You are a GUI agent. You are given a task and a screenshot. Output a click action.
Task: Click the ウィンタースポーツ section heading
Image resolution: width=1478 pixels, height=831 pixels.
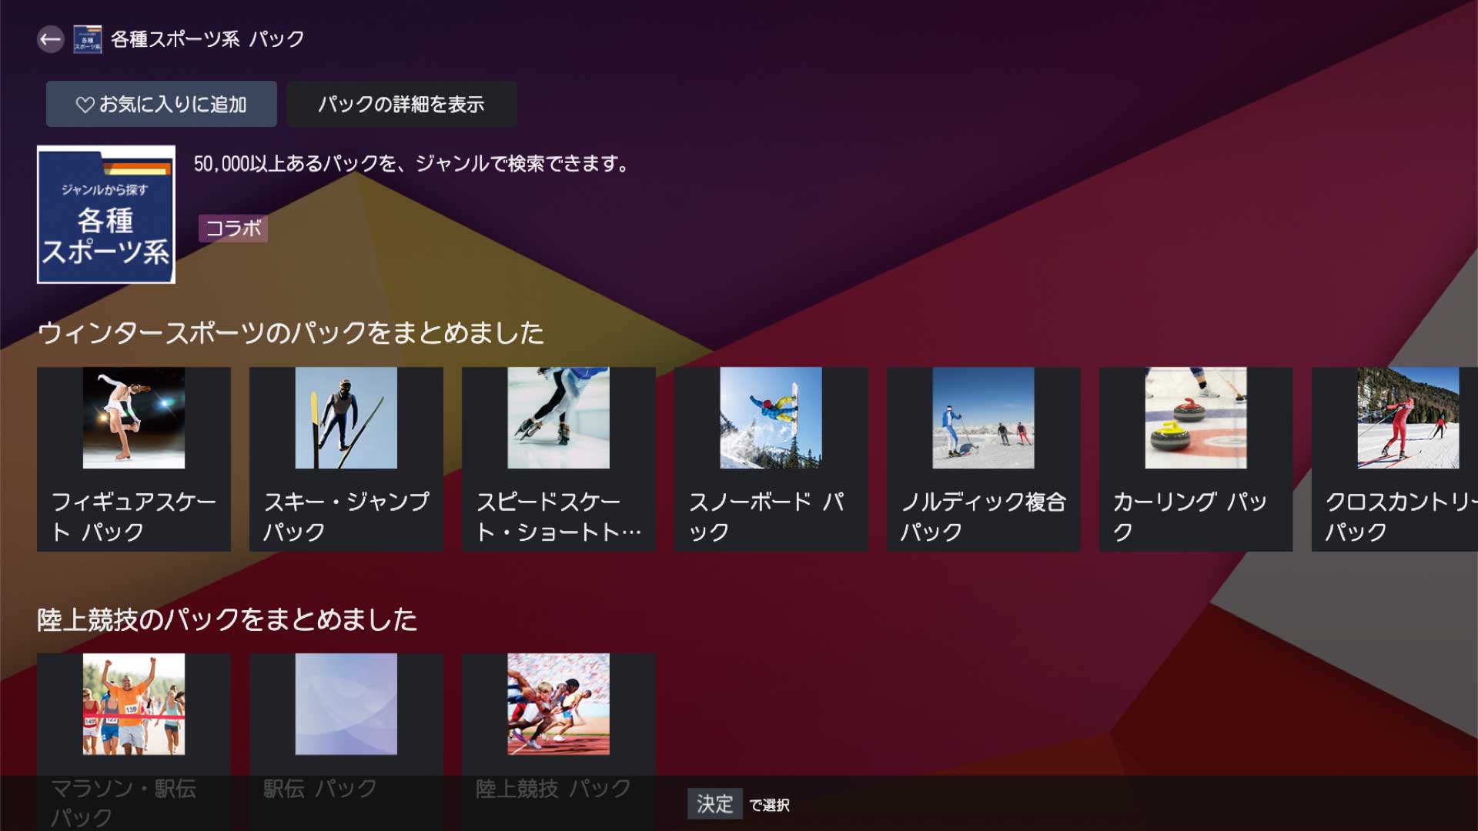291,333
